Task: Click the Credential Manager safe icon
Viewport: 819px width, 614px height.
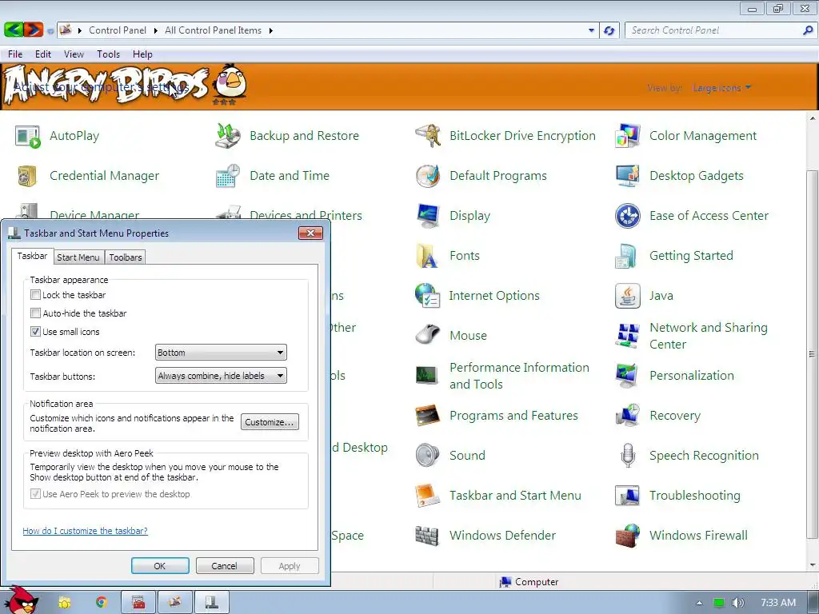Action: coord(27,176)
